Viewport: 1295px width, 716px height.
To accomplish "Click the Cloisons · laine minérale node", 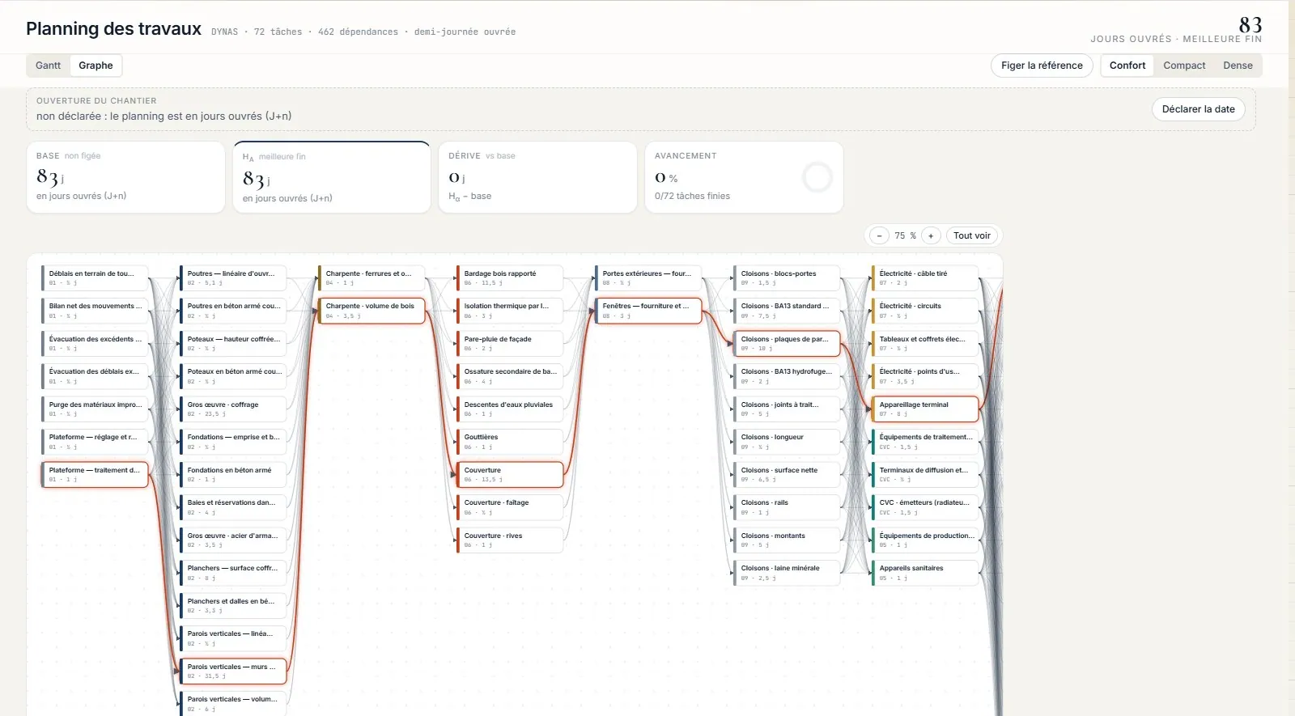I will click(787, 572).
